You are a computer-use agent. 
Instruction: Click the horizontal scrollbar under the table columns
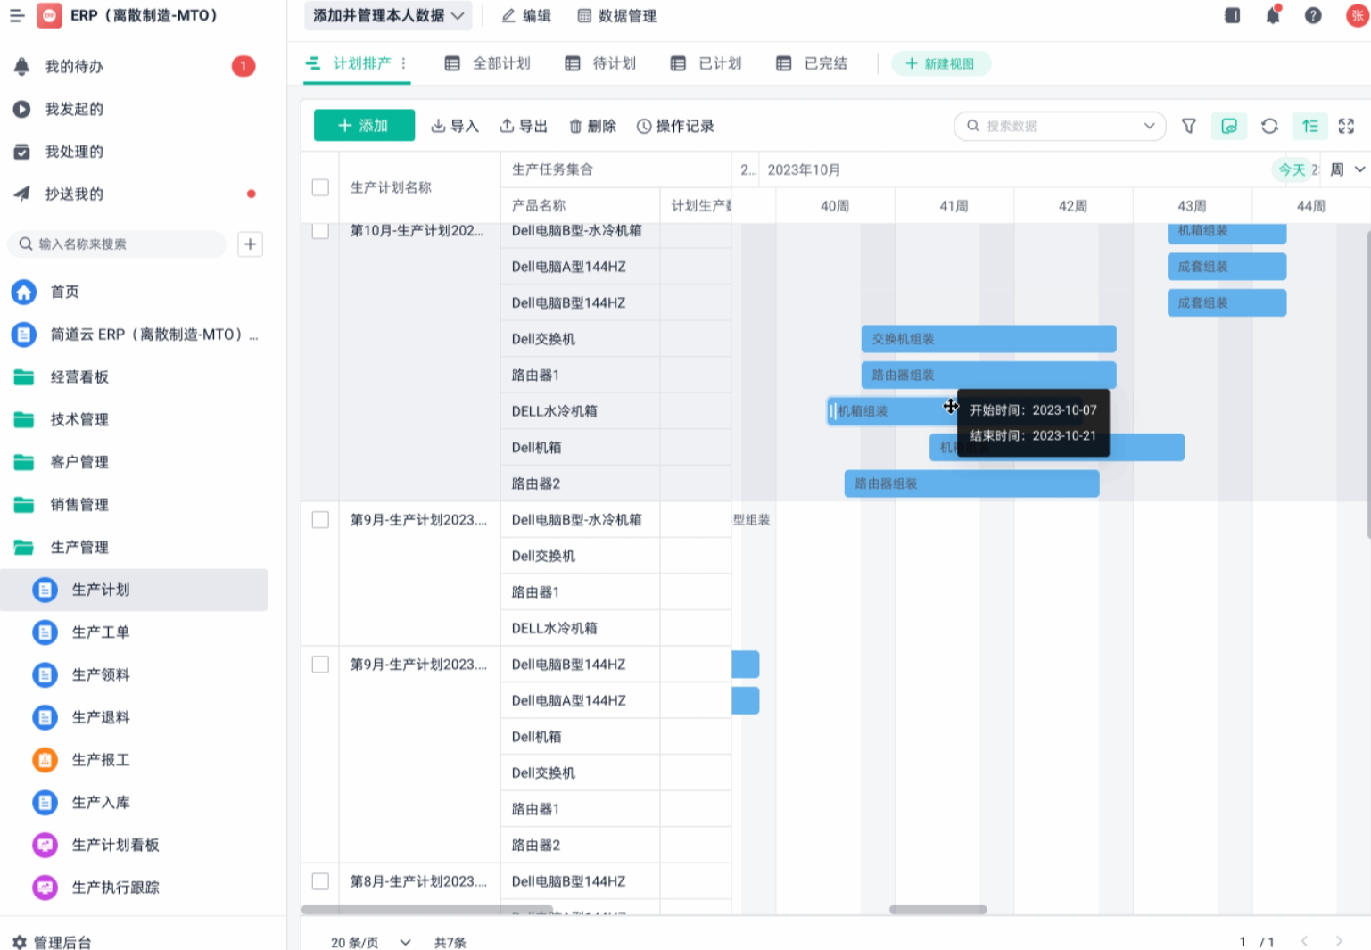[x=426, y=910]
